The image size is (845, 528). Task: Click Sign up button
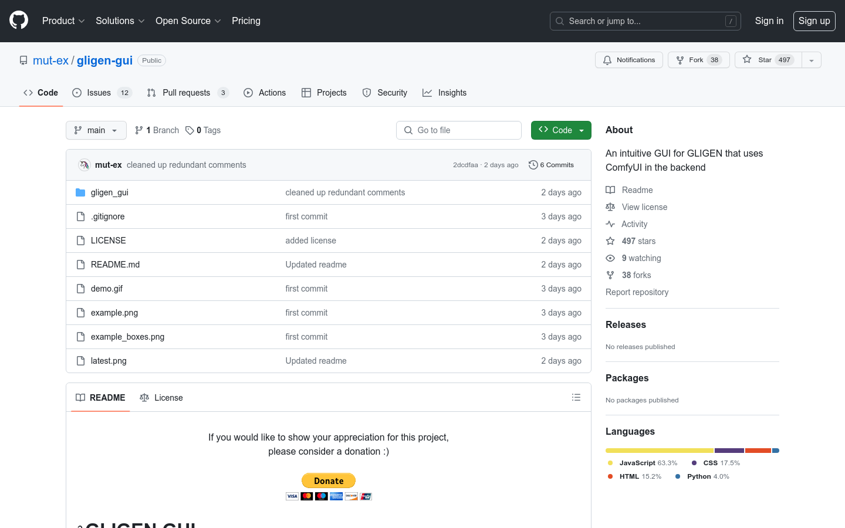tap(814, 21)
